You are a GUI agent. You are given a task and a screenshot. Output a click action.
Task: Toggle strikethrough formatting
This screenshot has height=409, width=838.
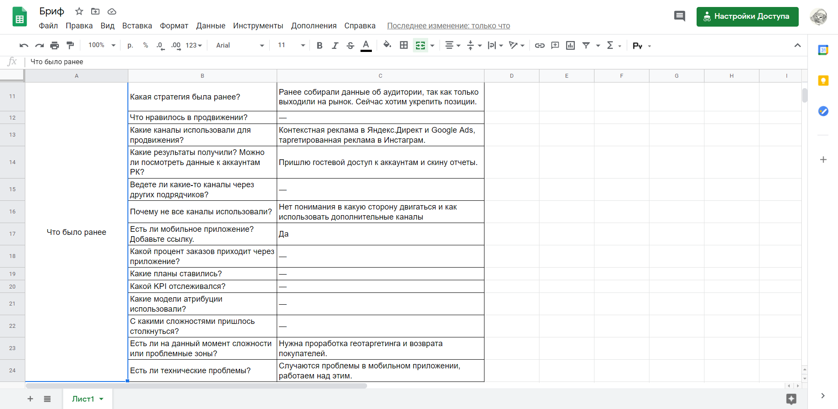350,45
